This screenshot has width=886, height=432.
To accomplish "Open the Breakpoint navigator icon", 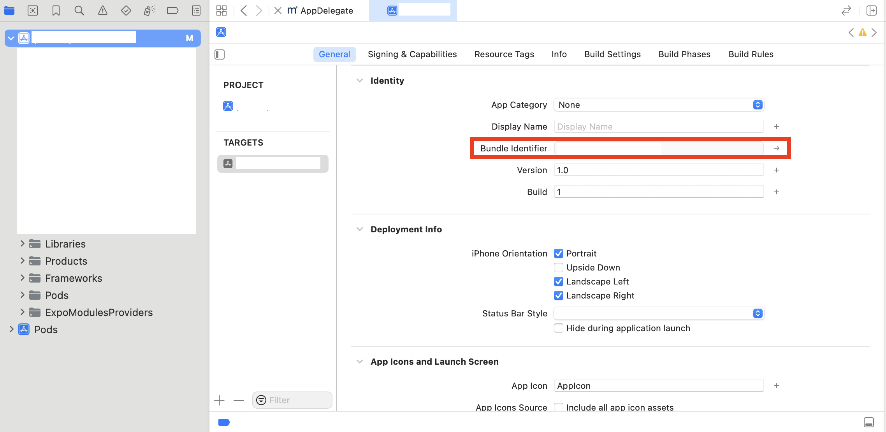I will pyautogui.click(x=172, y=11).
